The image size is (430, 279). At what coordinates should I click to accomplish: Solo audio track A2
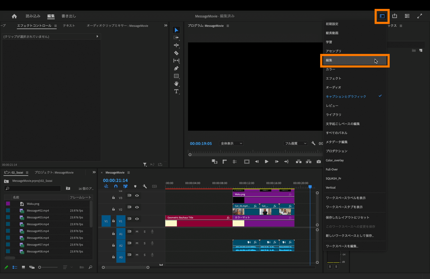coord(145,243)
